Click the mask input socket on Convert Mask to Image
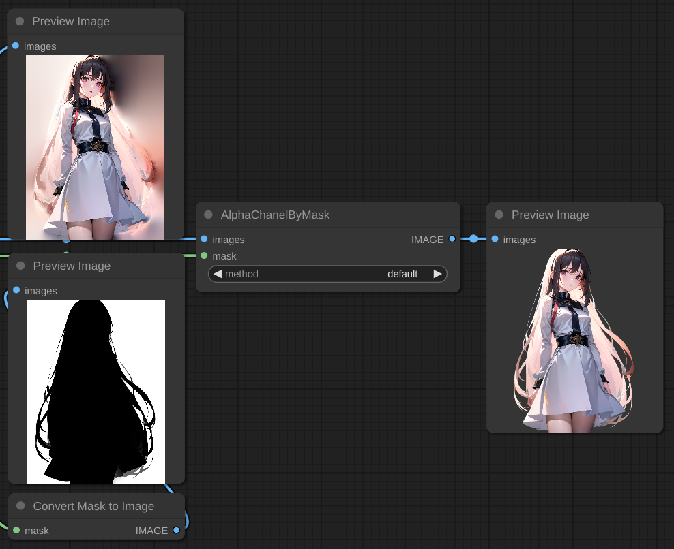 click(16, 530)
